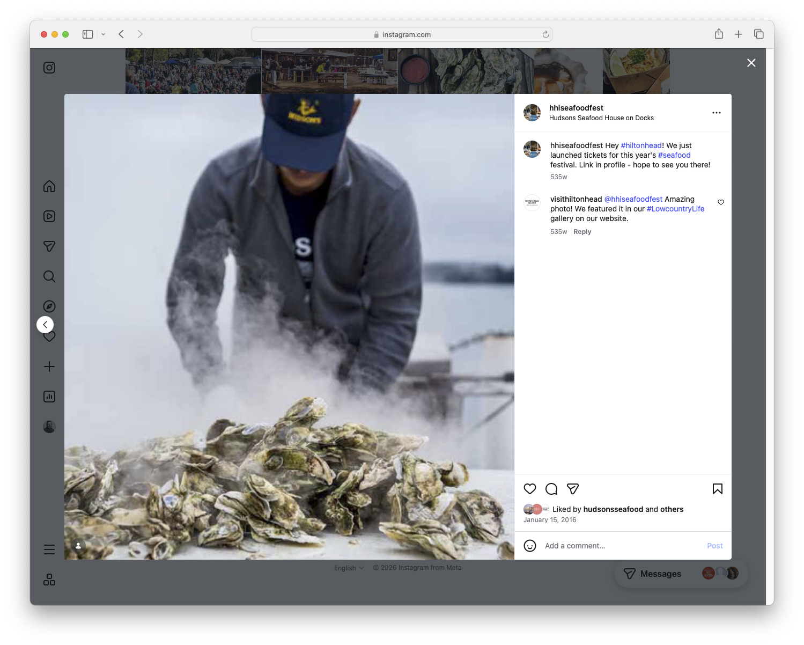Like visithiltonhead's comment with small heart
The image size is (804, 645).
pos(721,202)
